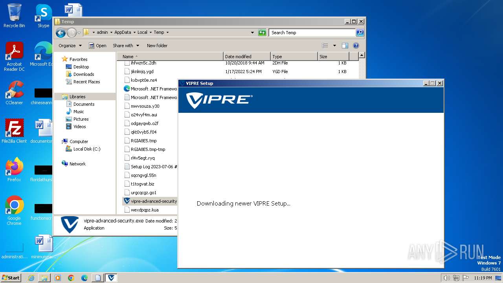Open recent pages dropdown arrow
The width and height of the screenshot is (503, 283).
[79, 33]
